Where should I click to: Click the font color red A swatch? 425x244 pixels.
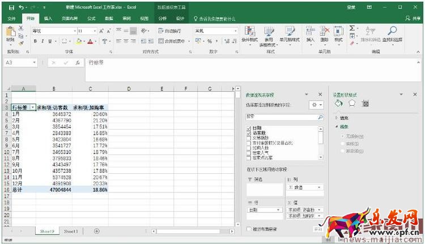point(90,41)
